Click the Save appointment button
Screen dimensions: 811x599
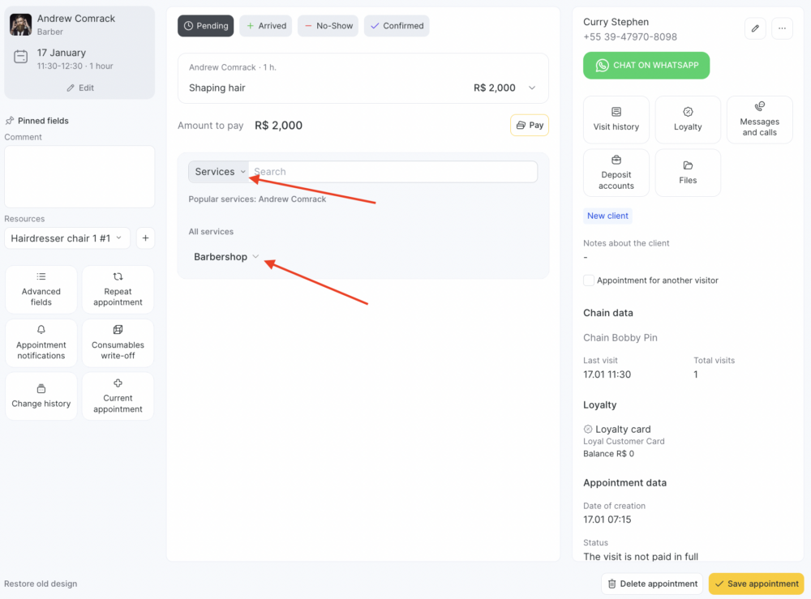point(756,584)
